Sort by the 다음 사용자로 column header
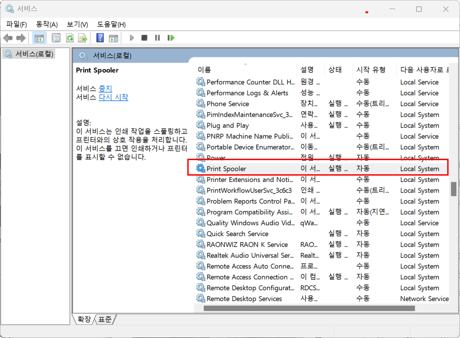The height and width of the screenshot is (338, 460). (x=422, y=70)
